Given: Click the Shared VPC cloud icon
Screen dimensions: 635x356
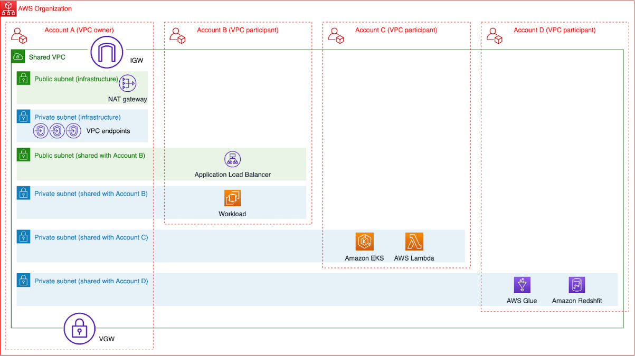Looking at the screenshot, I should tap(18, 56).
